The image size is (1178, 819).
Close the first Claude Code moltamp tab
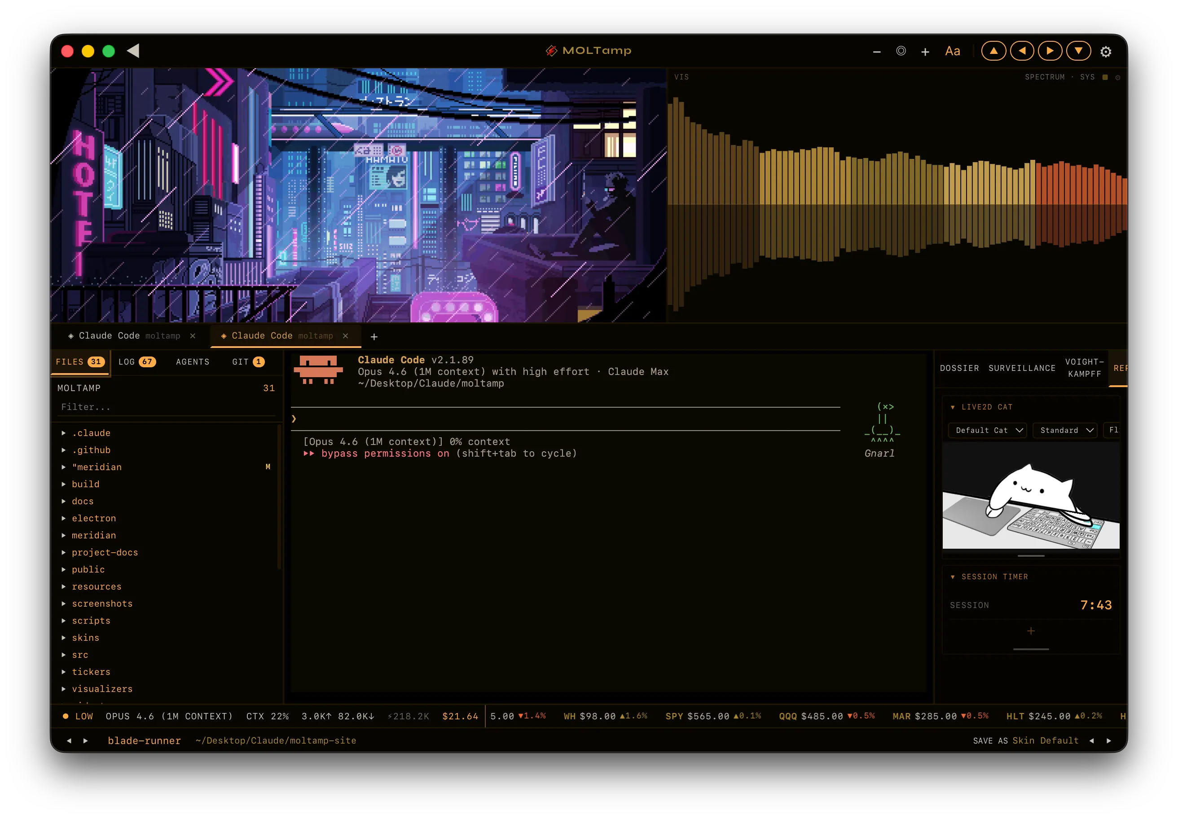(193, 335)
